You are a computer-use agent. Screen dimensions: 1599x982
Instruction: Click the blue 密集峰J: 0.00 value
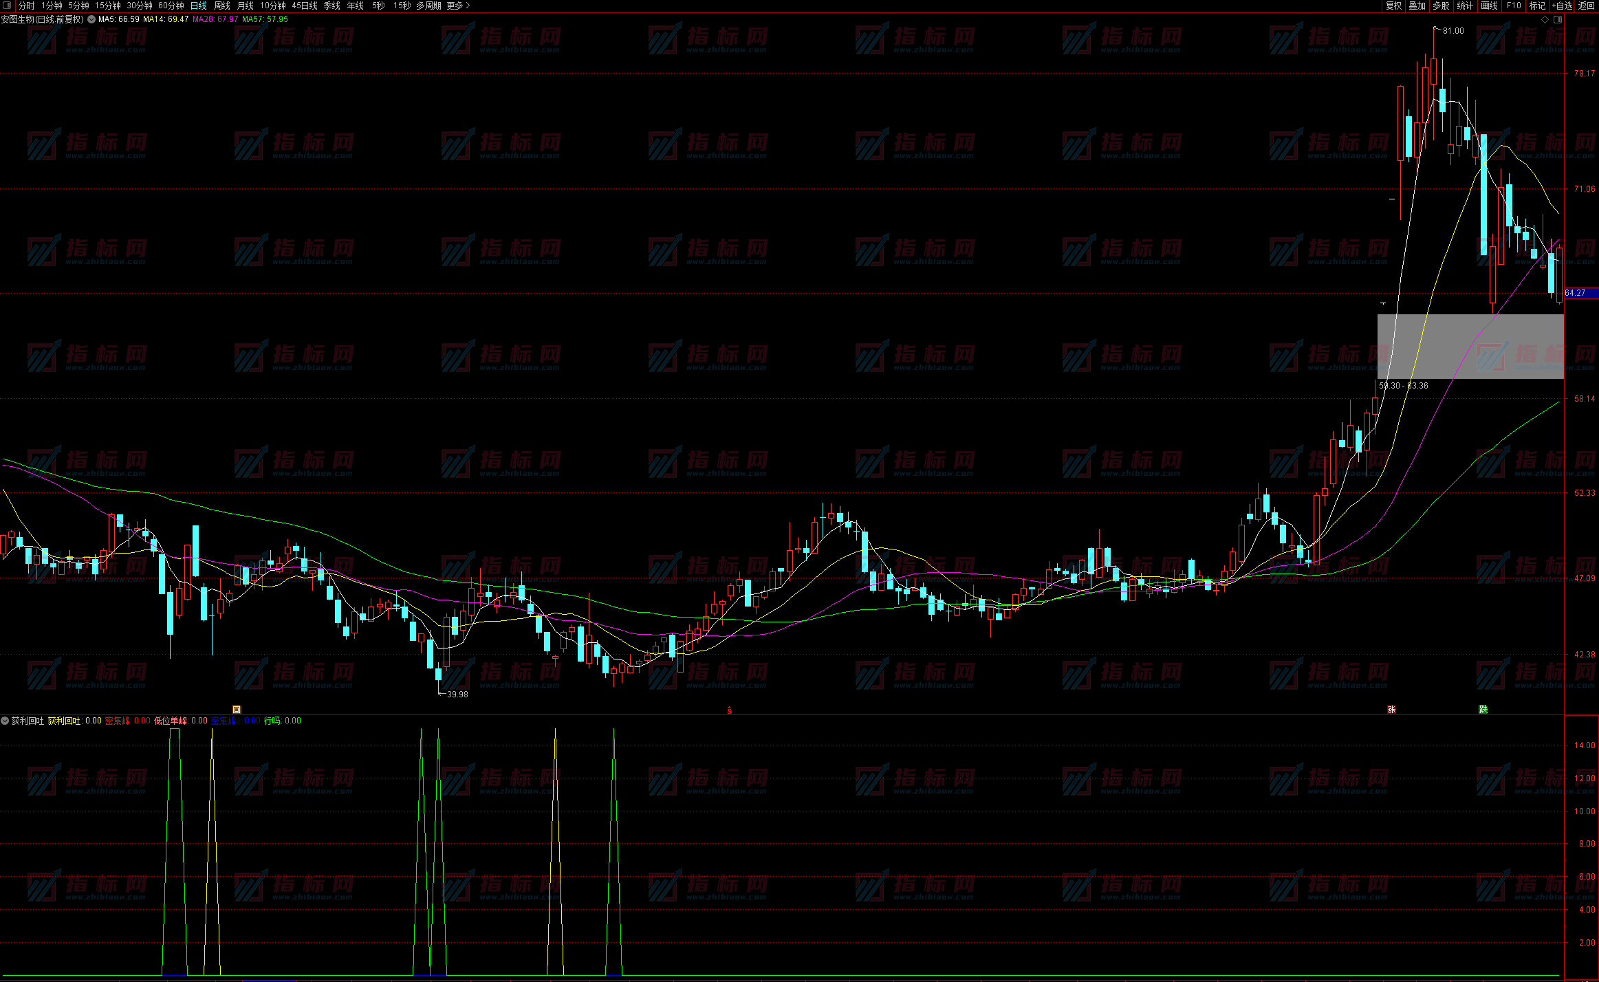pos(235,721)
